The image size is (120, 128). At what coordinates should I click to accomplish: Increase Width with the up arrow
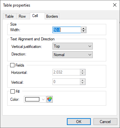point(84,29)
